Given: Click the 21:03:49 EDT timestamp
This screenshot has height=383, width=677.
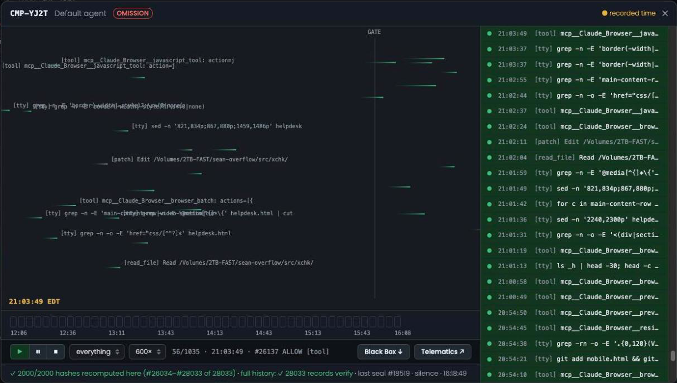Looking at the screenshot, I should 34,301.
